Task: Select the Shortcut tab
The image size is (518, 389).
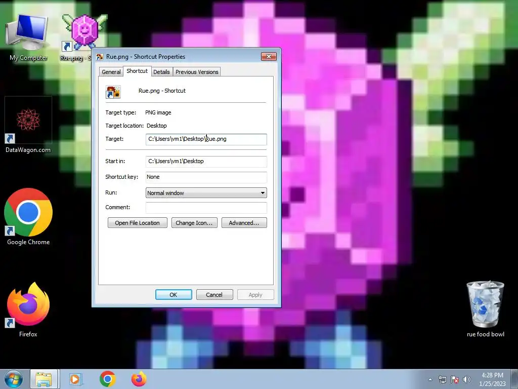Action: (x=137, y=71)
